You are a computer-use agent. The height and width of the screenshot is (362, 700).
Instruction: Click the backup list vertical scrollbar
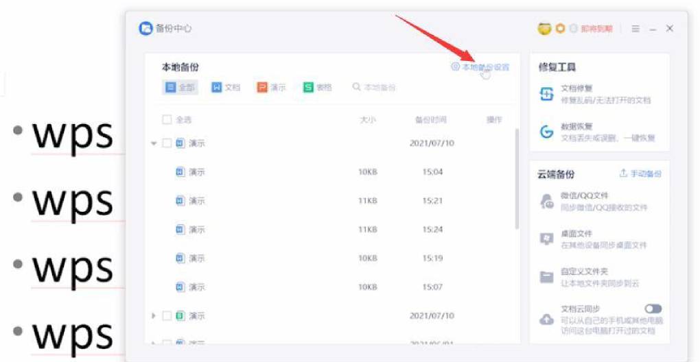pos(517,178)
